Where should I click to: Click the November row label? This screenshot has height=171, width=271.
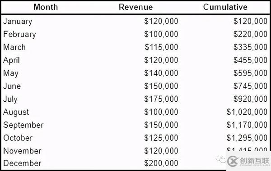22,151
